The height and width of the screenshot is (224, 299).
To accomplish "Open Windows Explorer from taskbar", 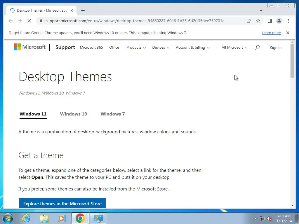I will 44,218.
